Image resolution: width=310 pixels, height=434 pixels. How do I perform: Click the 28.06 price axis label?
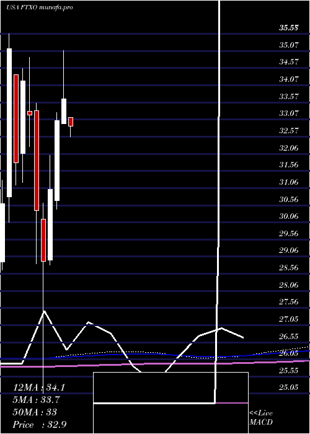[289, 285]
